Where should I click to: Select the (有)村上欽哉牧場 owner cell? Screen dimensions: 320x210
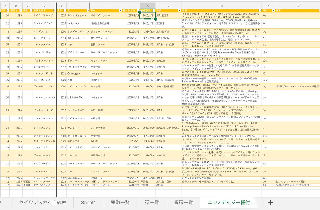[x=106, y=23]
